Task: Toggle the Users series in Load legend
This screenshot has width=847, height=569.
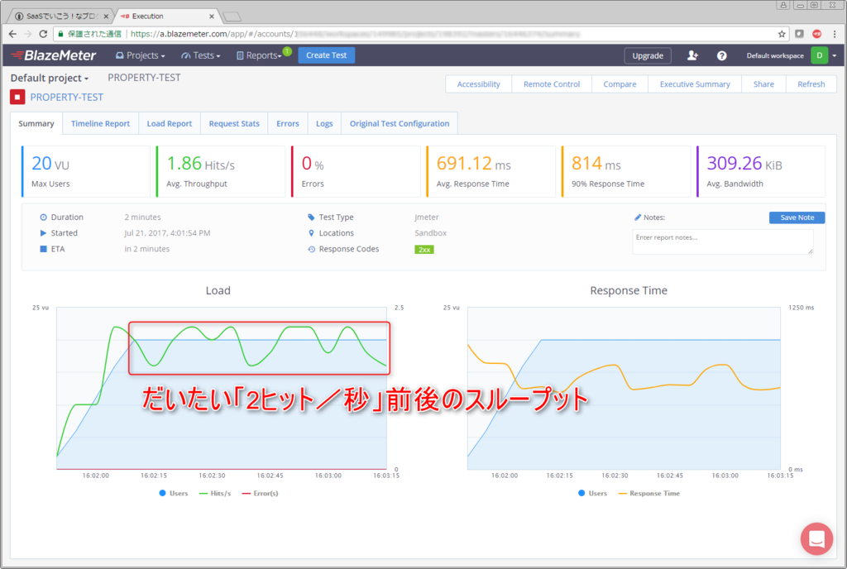Action: [174, 493]
